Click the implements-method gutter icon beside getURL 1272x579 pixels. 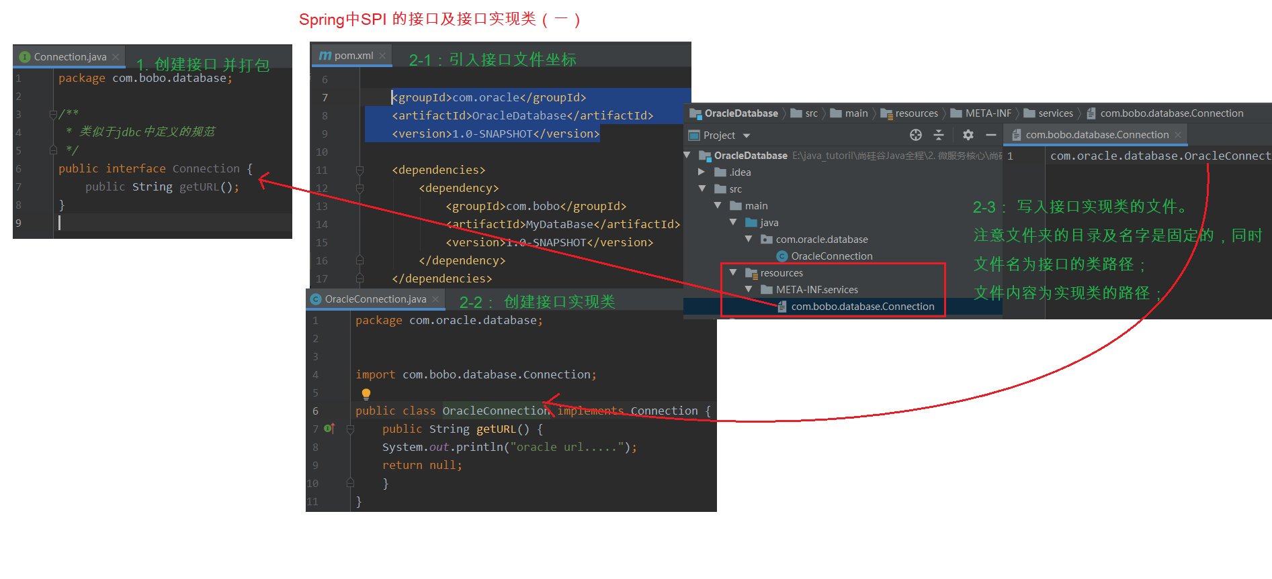click(329, 428)
